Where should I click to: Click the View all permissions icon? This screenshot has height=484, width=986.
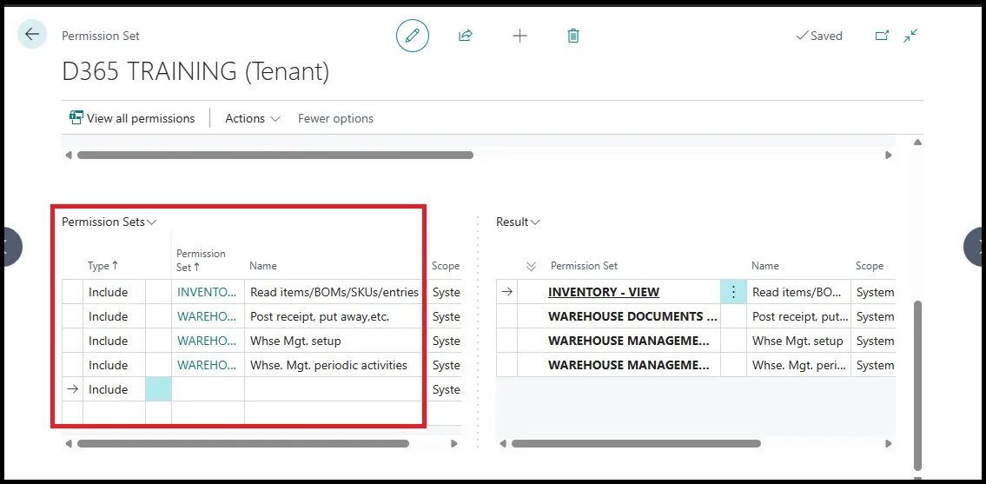click(76, 117)
